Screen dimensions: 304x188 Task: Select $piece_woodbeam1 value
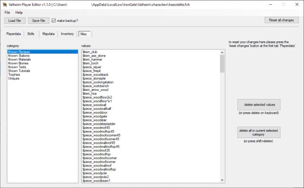coord(151,180)
